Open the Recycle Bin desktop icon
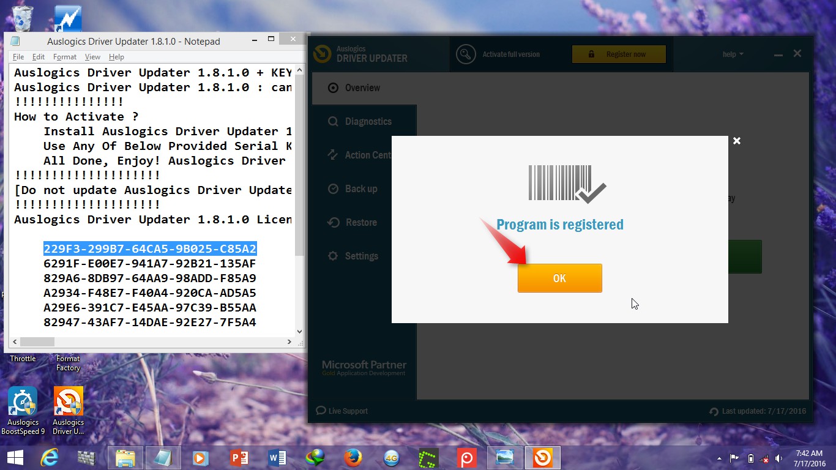The height and width of the screenshot is (470, 836). (23, 17)
